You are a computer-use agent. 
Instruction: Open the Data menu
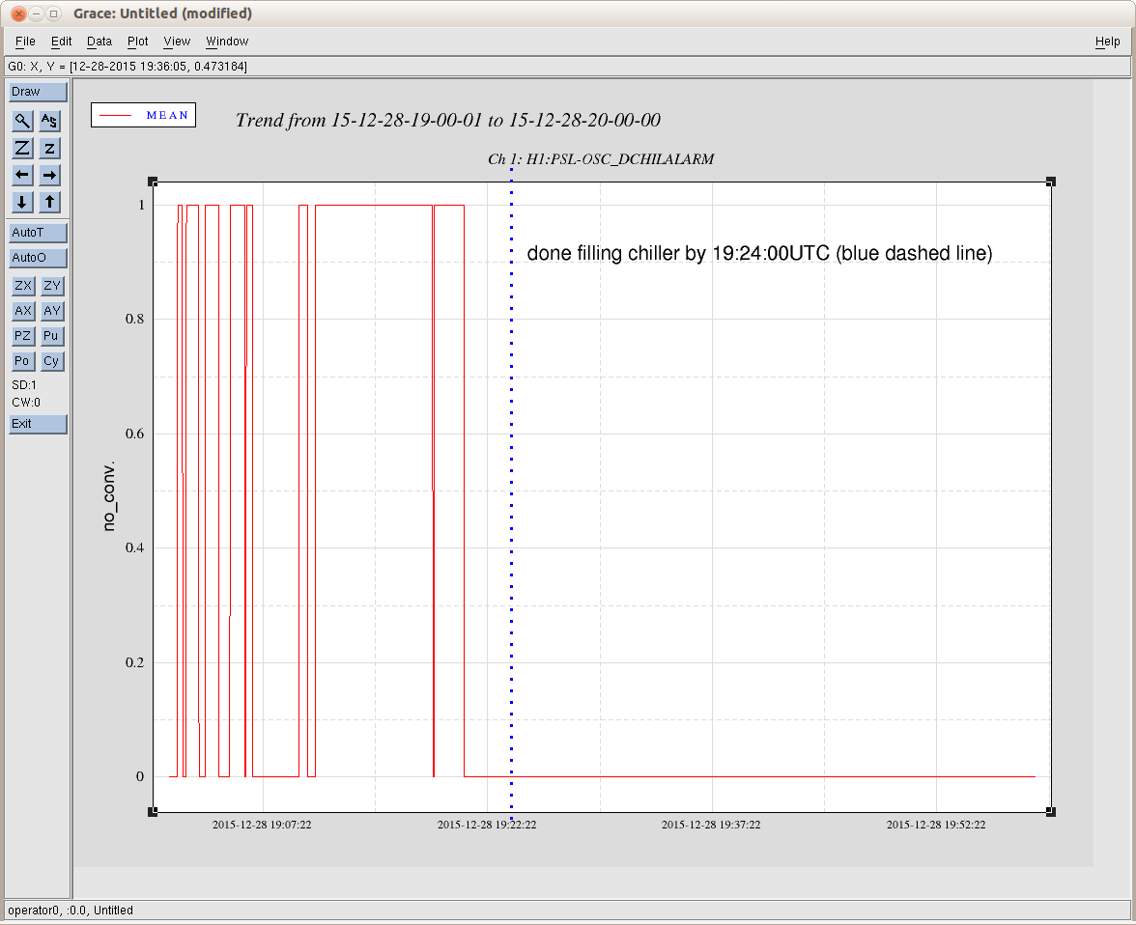99,42
